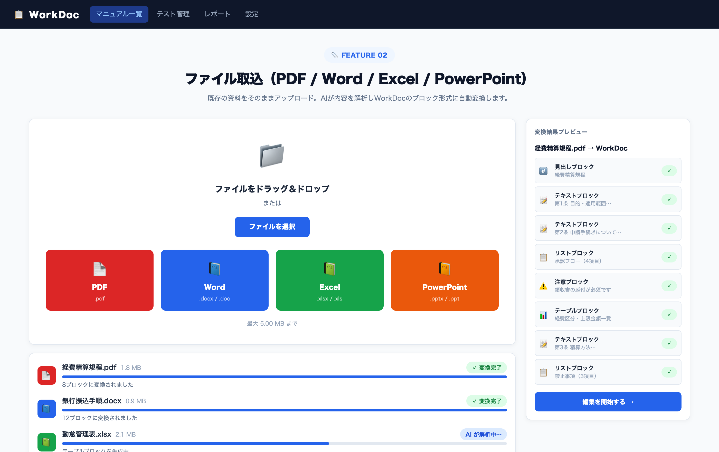The width and height of the screenshot is (719, 452).
Task: Click check badge on 承認フロー リストブロック
Action: point(669,257)
